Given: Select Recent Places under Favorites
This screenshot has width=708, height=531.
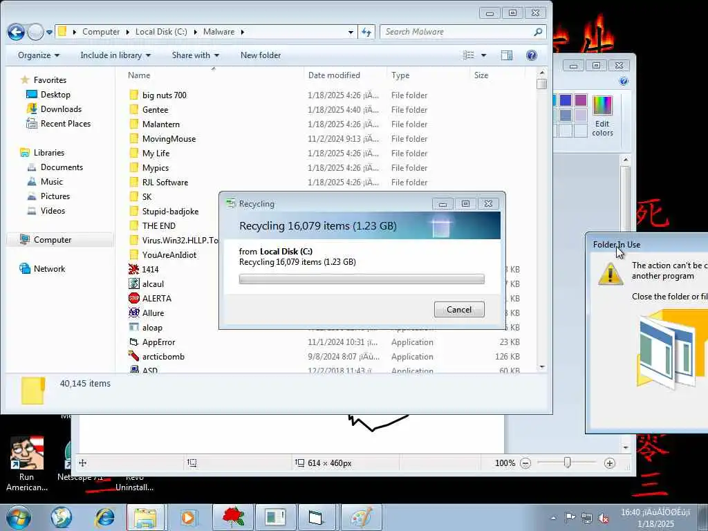Looking at the screenshot, I should point(58,123).
